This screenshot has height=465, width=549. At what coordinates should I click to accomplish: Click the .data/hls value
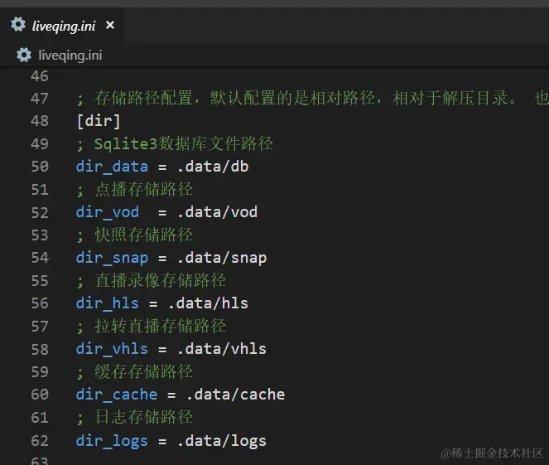(x=209, y=303)
